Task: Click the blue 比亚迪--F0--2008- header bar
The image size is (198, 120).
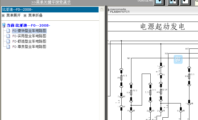Action: click(50, 9)
